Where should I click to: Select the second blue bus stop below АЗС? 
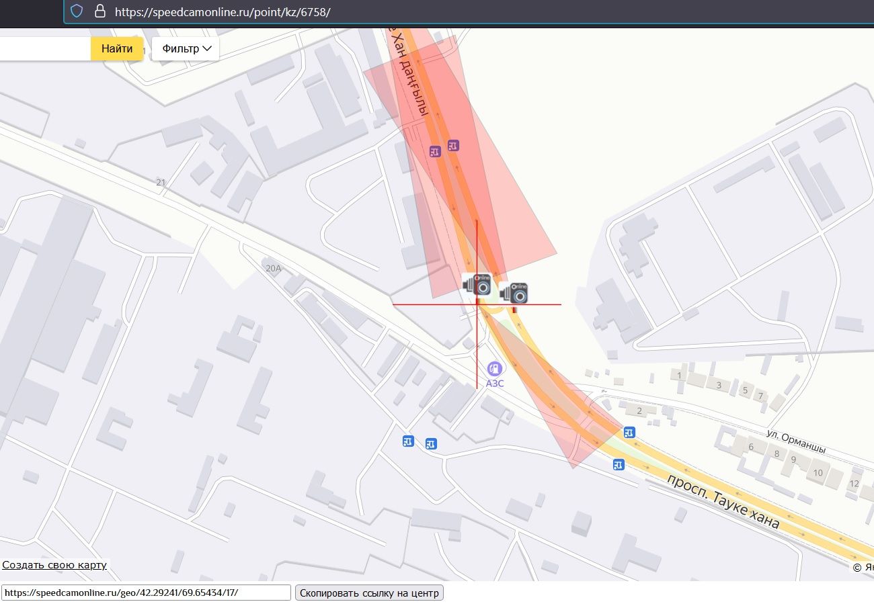[431, 443]
